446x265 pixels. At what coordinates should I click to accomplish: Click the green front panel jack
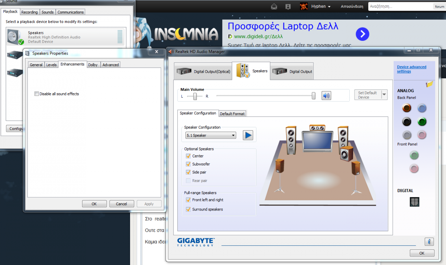414,155
